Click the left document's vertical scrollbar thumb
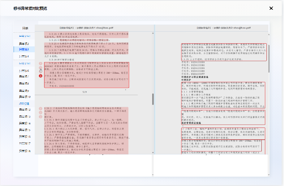 tap(153, 99)
